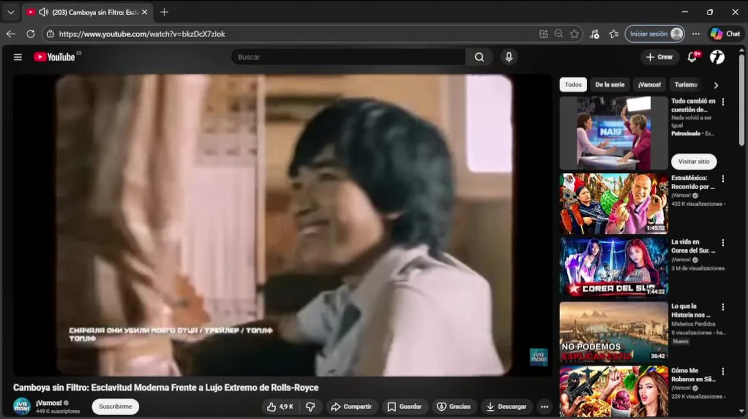This screenshot has height=419, width=748.
Task: Click the zoom-out magnifier in address bar
Action: [559, 34]
